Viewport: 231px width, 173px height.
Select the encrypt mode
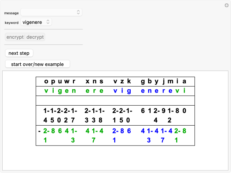(15, 37)
